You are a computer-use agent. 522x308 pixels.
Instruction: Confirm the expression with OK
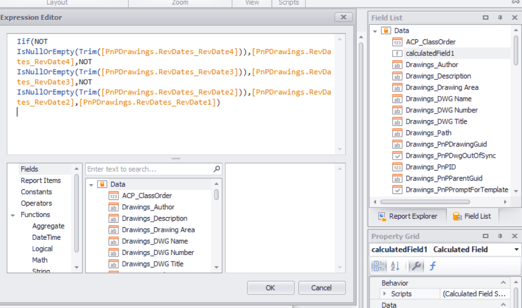270,287
